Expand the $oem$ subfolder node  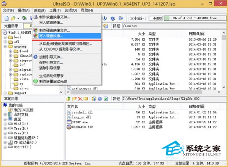tap(11, 51)
